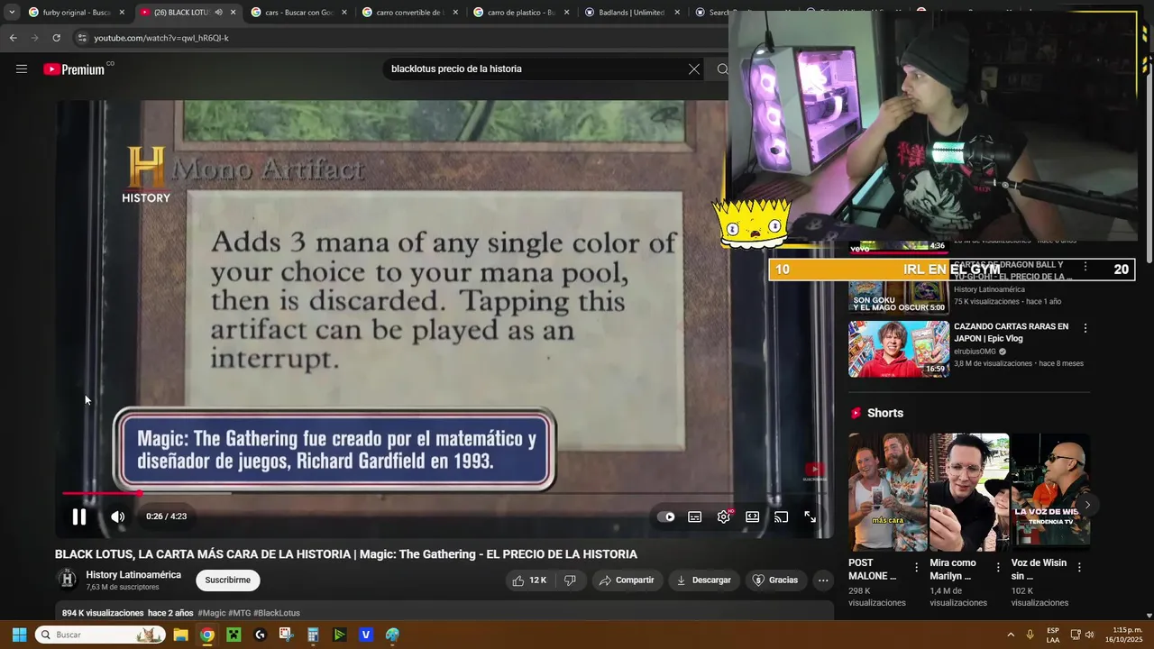Open the 'CAZANDO CARTAS RARAS EN JAPON' title
1154x649 pixels.
pyautogui.click(x=1011, y=333)
